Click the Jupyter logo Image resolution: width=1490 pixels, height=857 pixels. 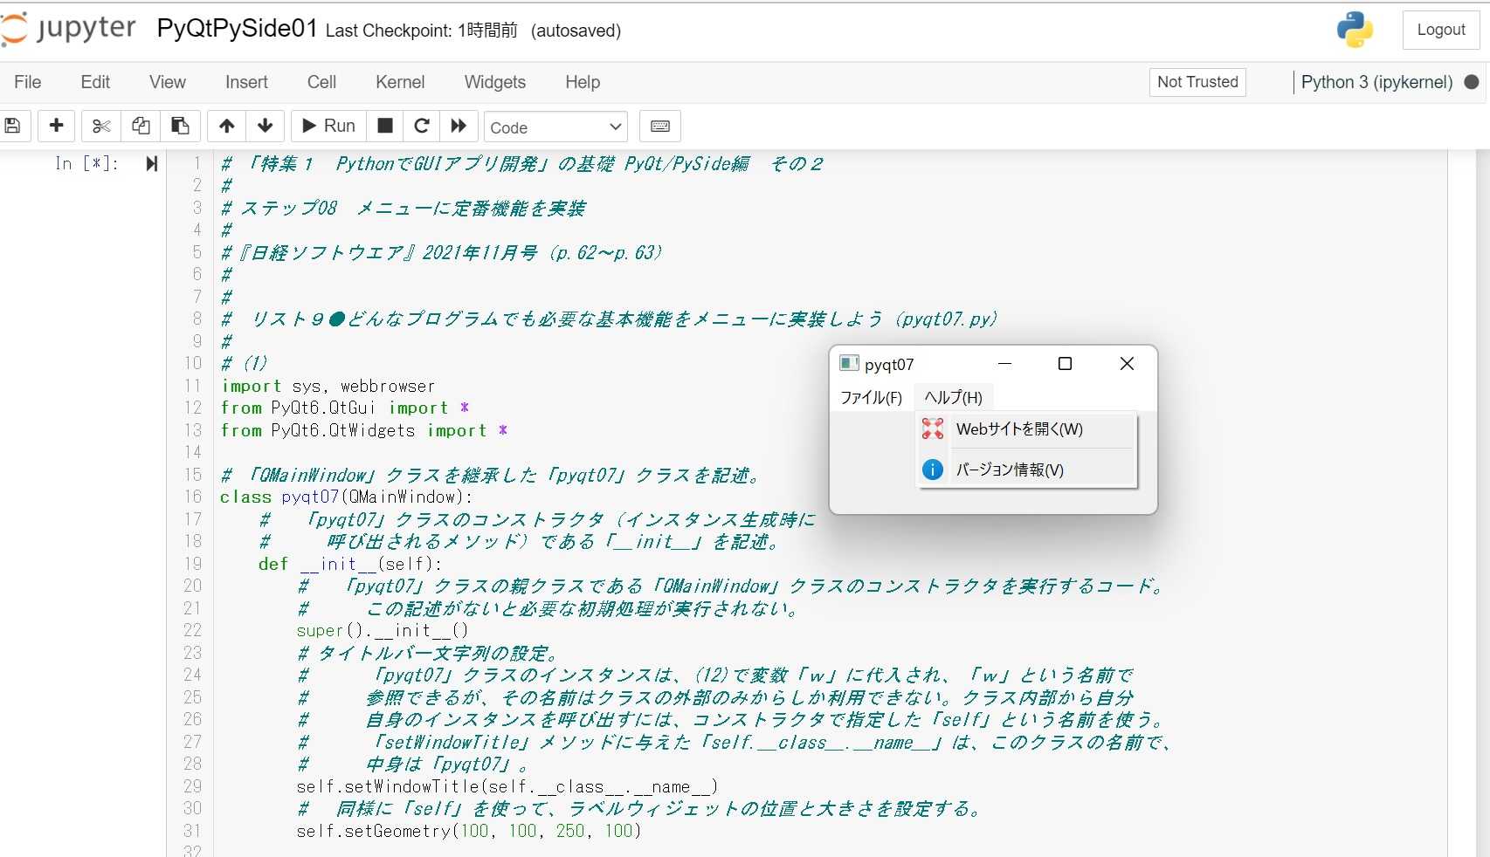click(70, 29)
